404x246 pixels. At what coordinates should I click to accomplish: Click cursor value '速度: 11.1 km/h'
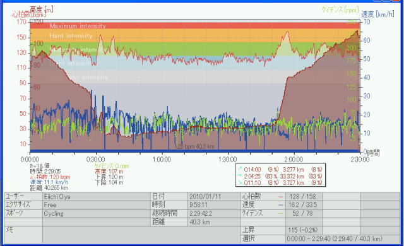click(49, 182)
